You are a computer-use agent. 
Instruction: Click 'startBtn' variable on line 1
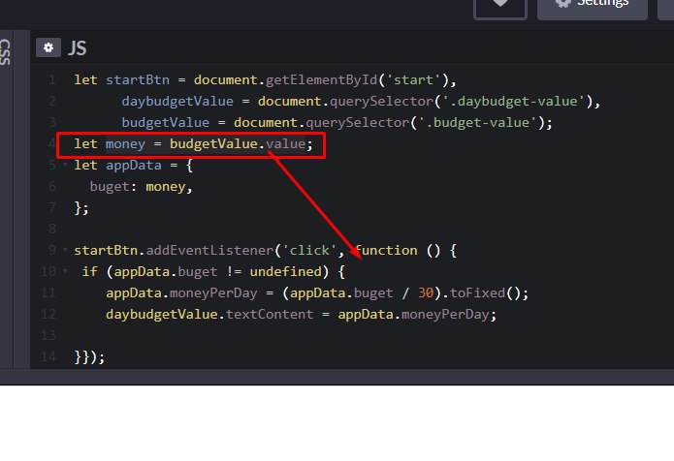point(138,79)
